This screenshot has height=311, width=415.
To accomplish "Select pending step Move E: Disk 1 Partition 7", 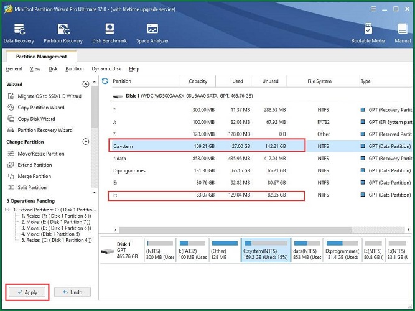I will pos(56,222).
